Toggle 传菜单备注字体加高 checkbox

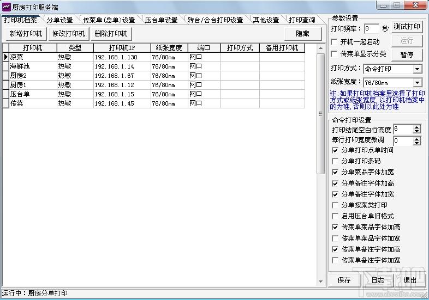click(x=335, y=249)
